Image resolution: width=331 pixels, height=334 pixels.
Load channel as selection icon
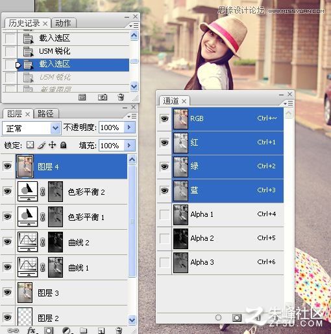point(218,317)
